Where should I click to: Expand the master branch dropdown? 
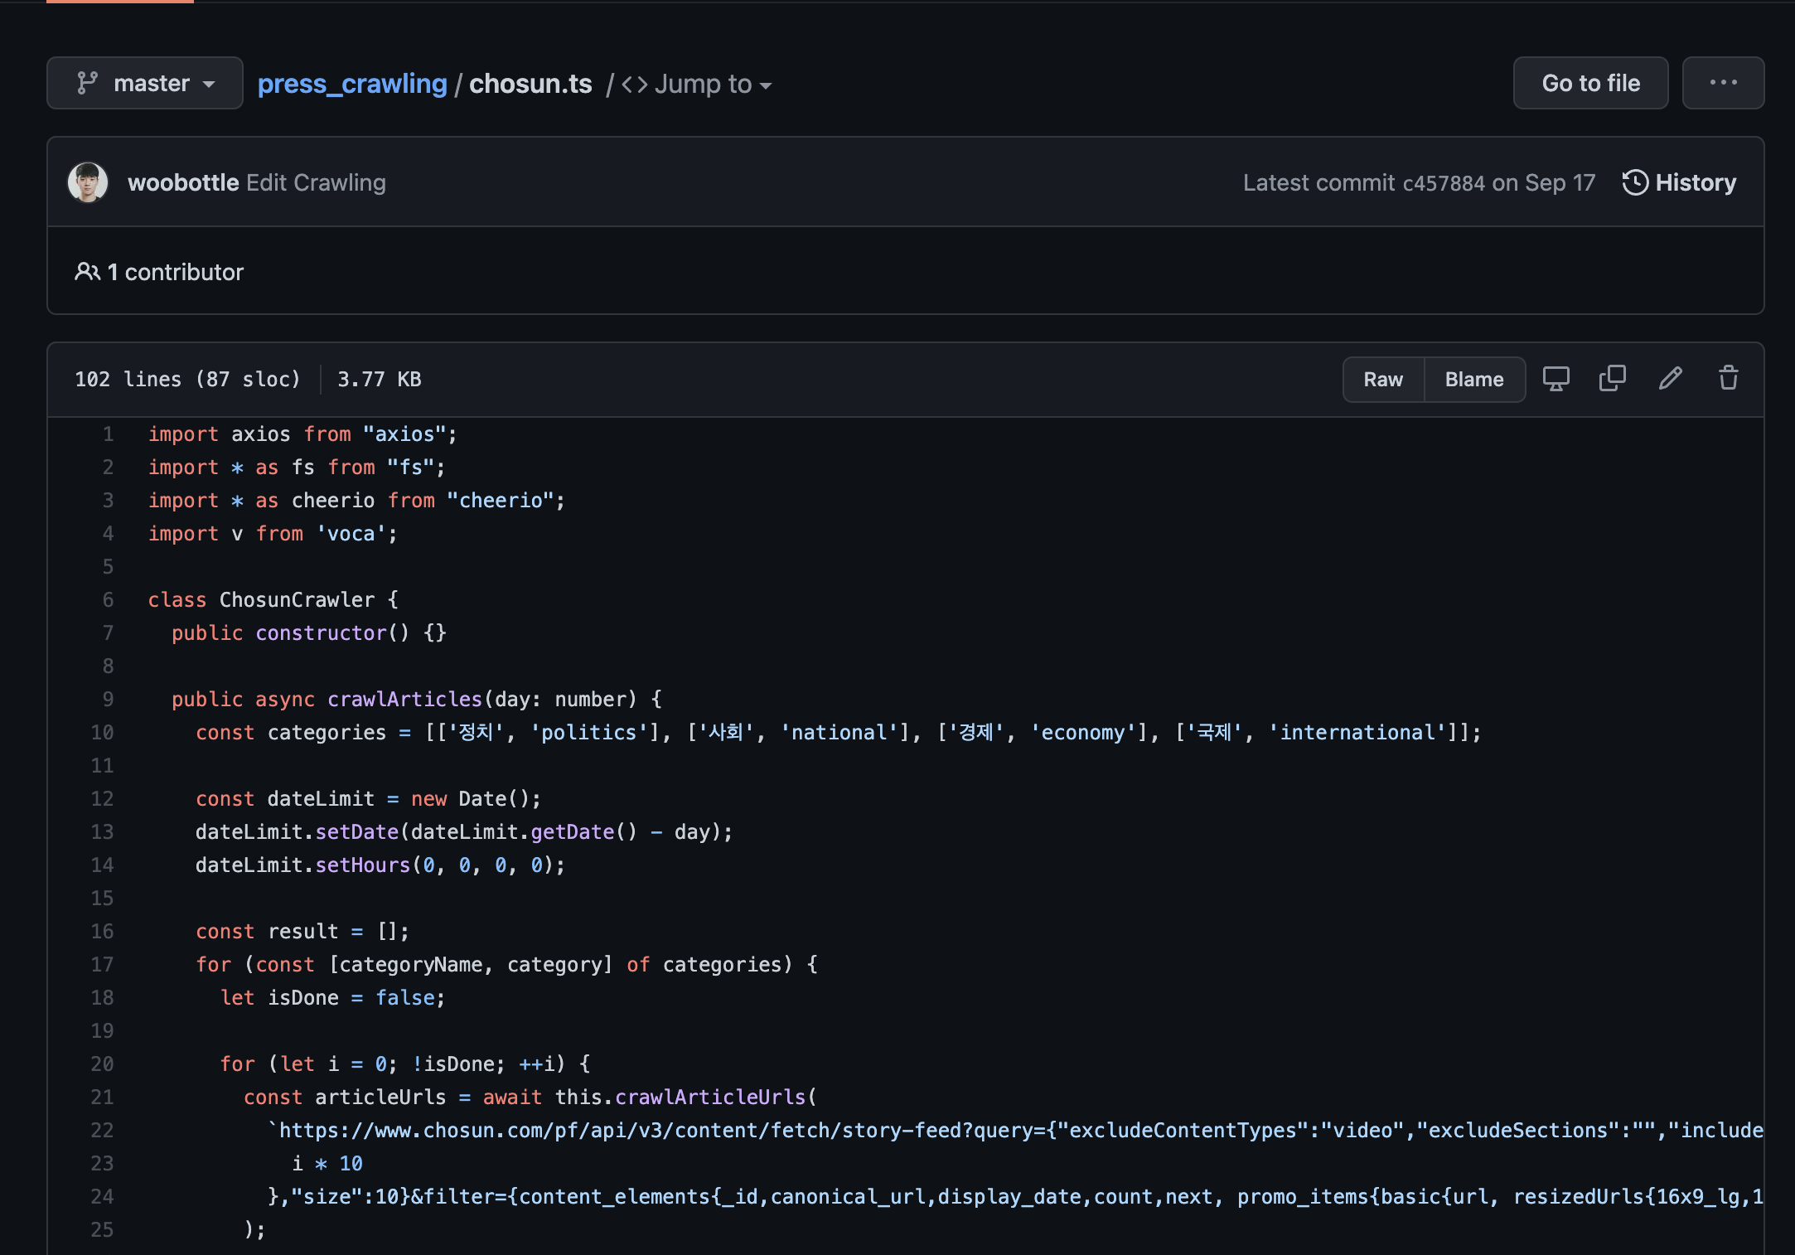(x=144, y=83)
